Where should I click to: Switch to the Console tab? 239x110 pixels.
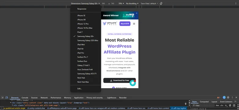point(25,98)
